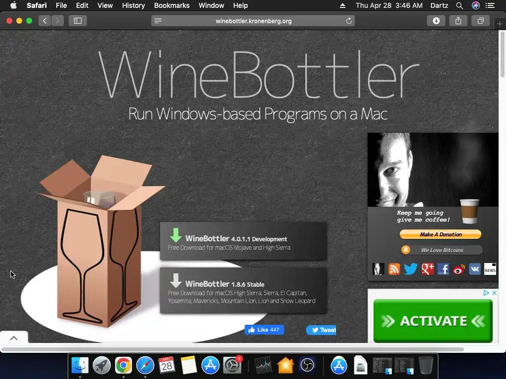The width and height of the screenshot is (506, 379).
Task: Open the Safari menu
Action: click(37, 5)
